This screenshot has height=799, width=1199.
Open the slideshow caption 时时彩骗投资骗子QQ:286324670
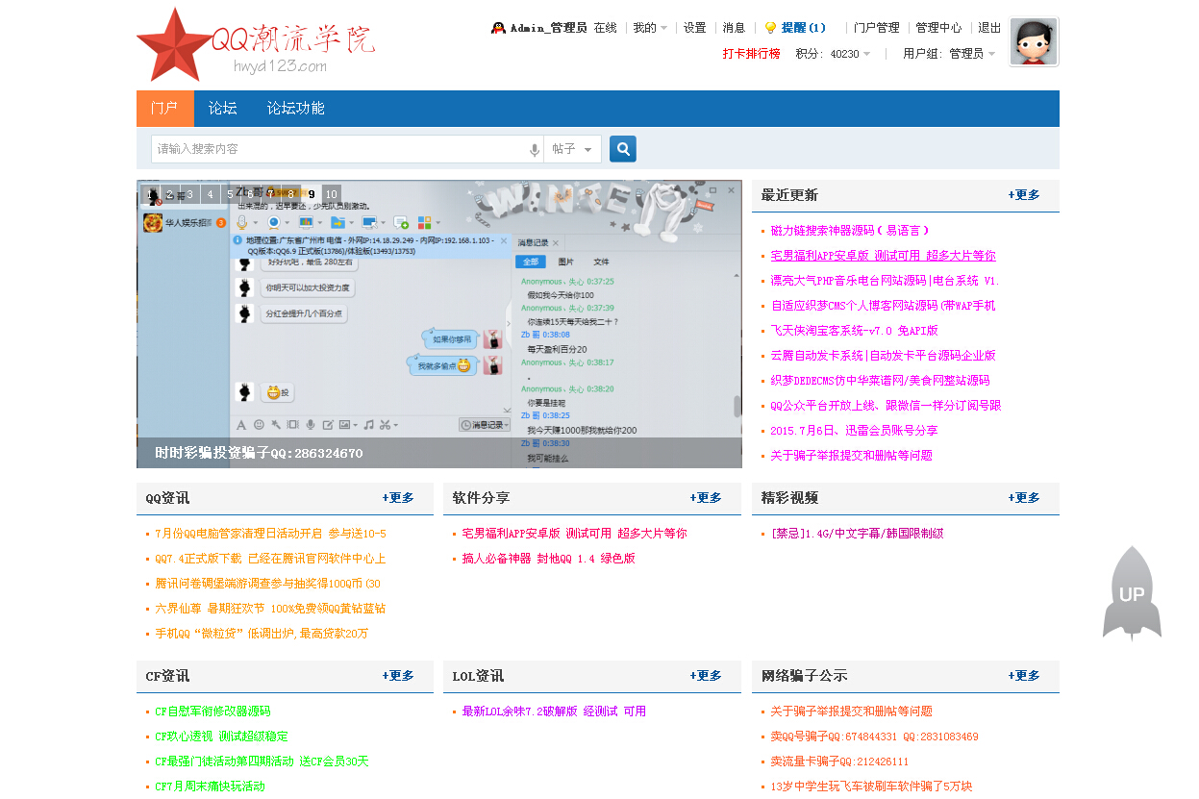click(259, 453)
